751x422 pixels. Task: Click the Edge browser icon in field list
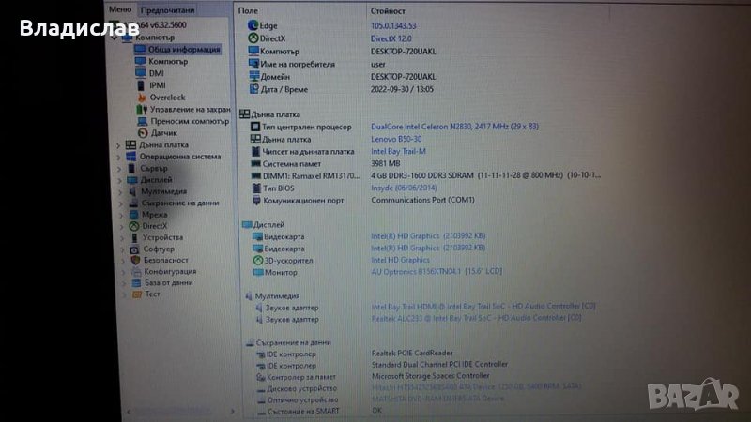[x=253, y=25]
